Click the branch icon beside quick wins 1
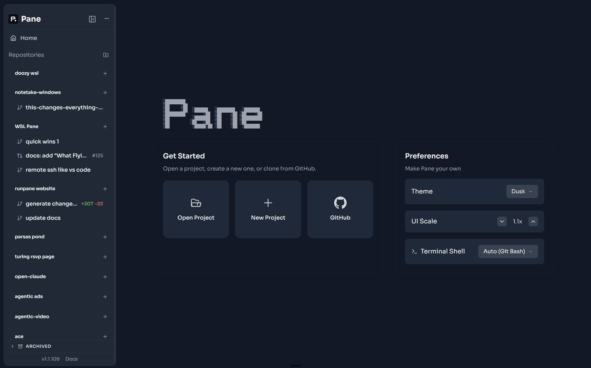 [x=20, y=141]
